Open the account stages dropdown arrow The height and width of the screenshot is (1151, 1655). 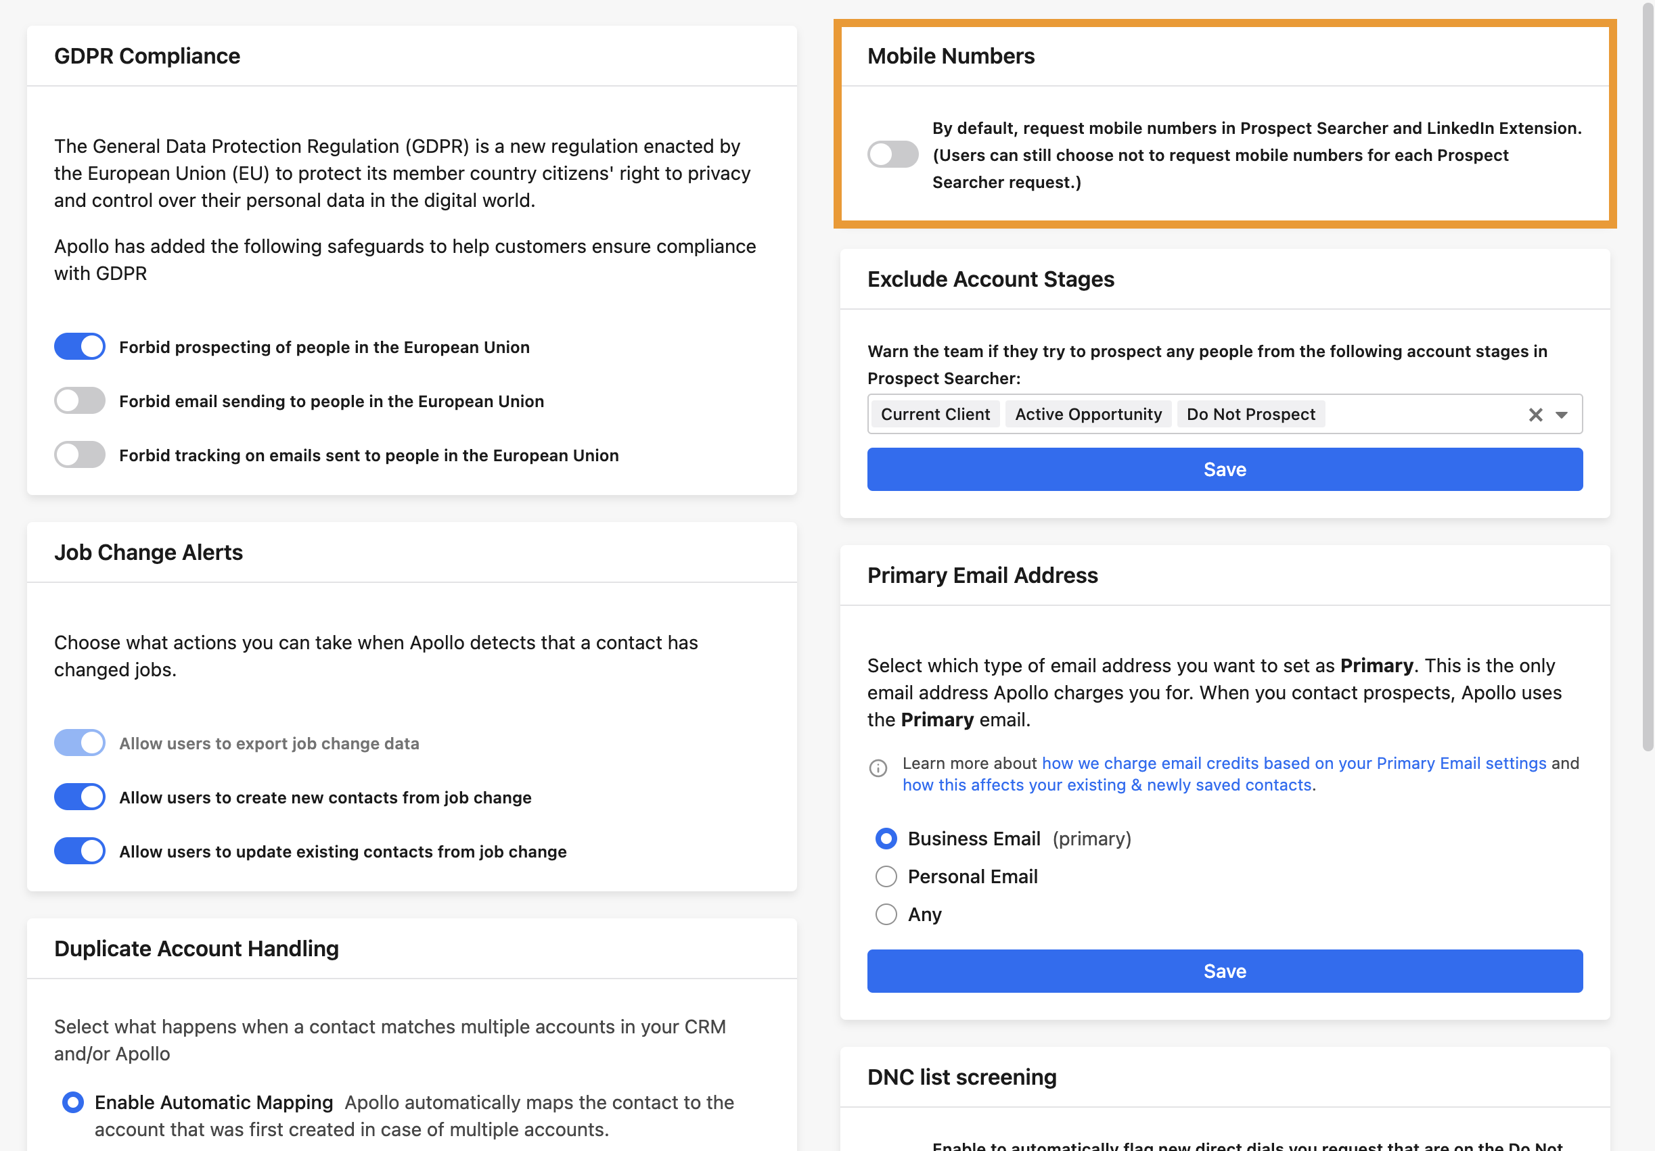(x=1562, y=415)
